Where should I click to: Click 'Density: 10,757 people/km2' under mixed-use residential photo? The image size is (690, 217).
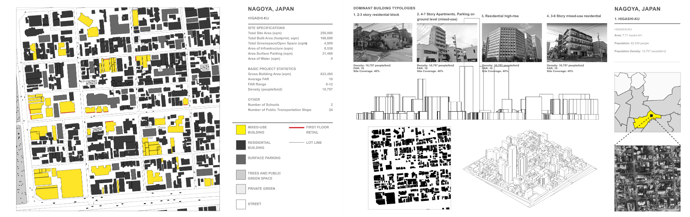[565, 66]
